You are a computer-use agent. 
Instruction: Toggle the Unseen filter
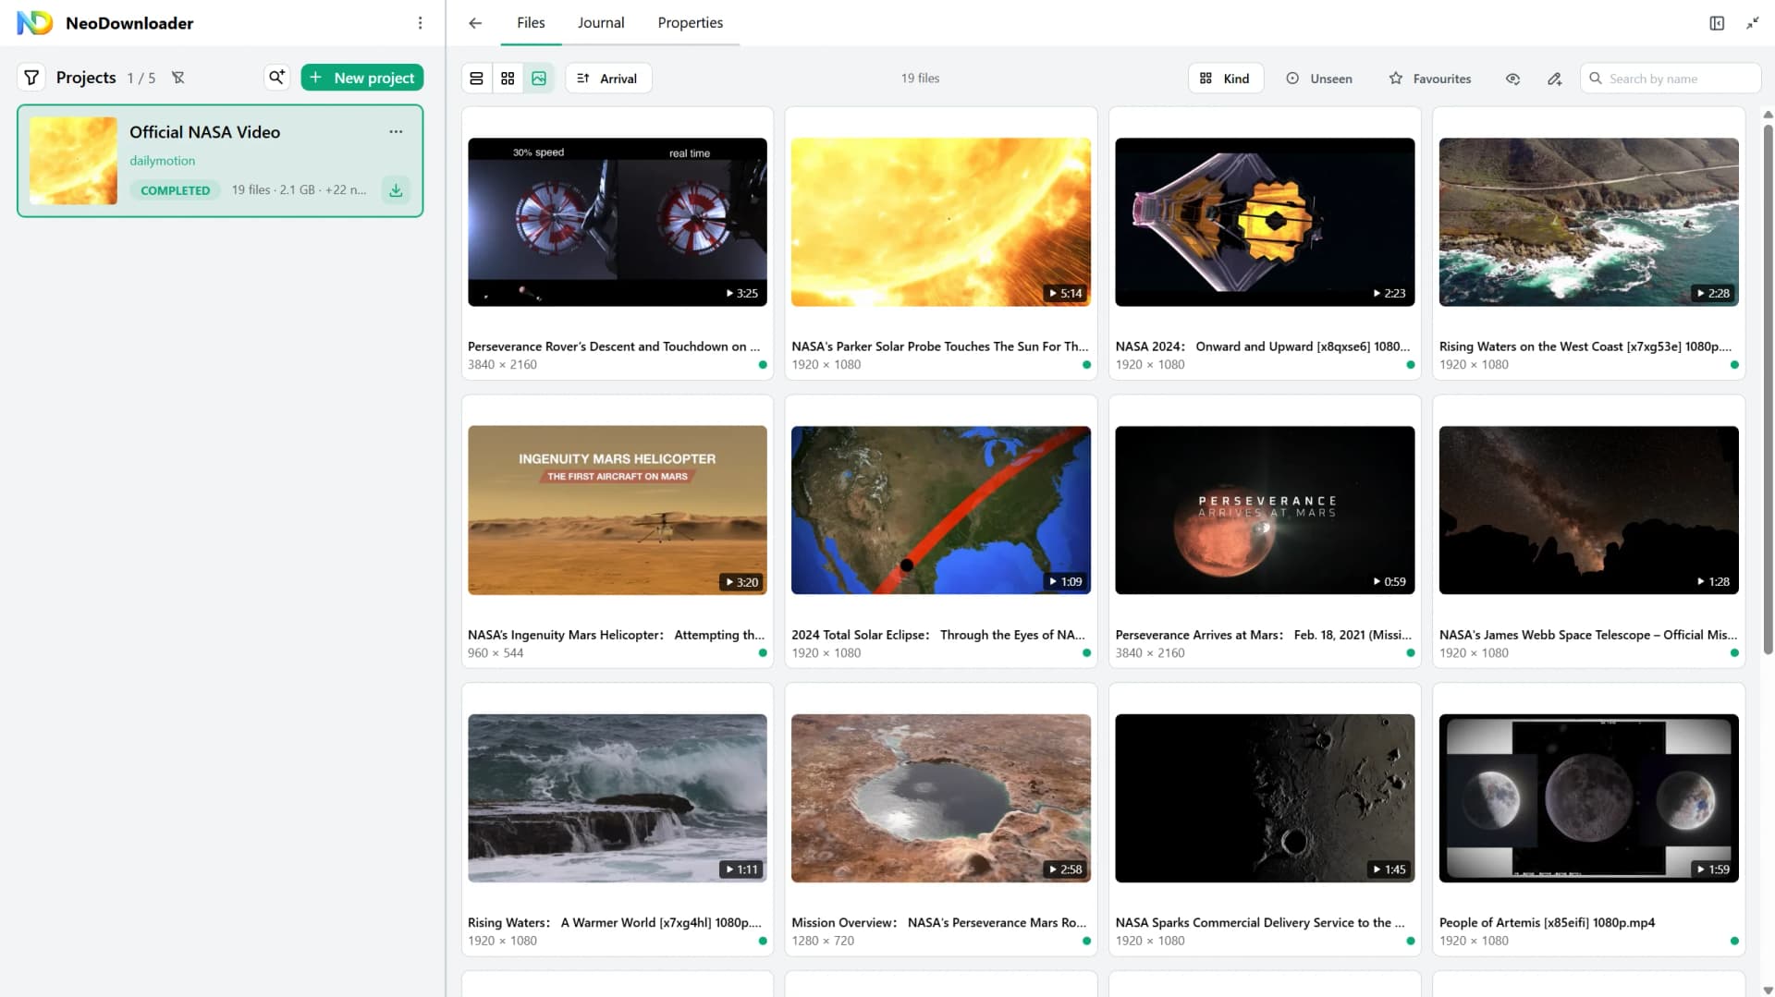[1319, 79]
